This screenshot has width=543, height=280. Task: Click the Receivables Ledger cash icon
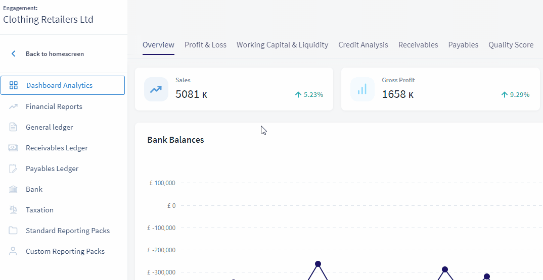[x=13, y=148]
